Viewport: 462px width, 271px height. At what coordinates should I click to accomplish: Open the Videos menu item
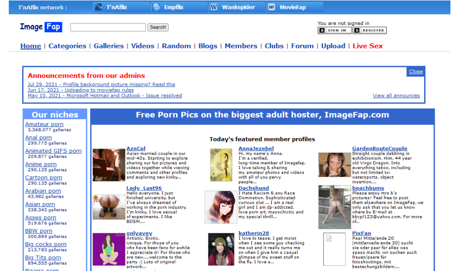click(143, 46)
